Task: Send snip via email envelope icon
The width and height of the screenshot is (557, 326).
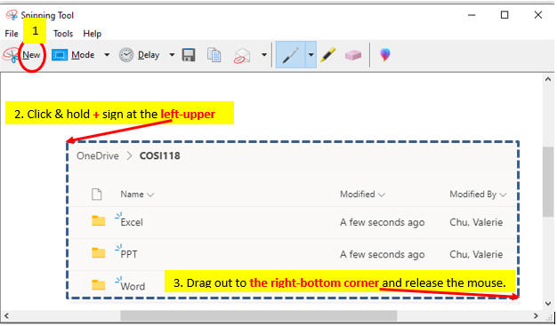Action: point(242,56)
